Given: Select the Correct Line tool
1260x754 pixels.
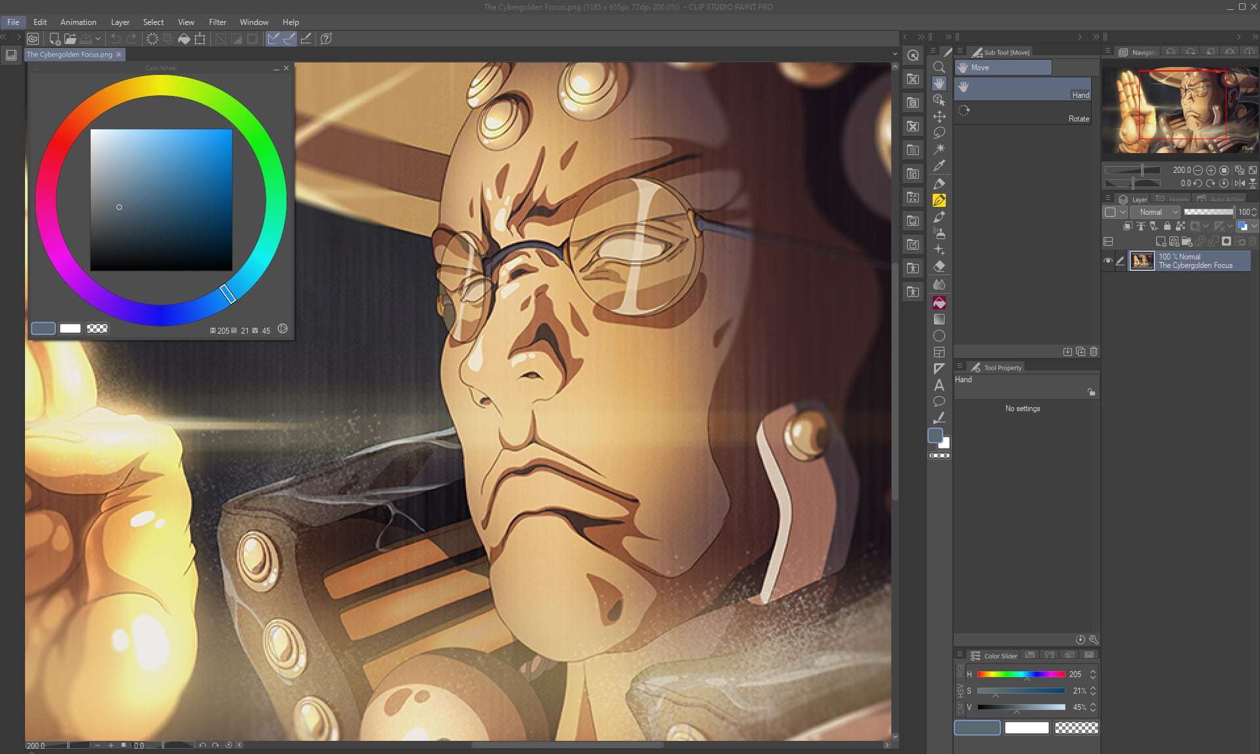Looking at the screenshot, I should point(939,418).
